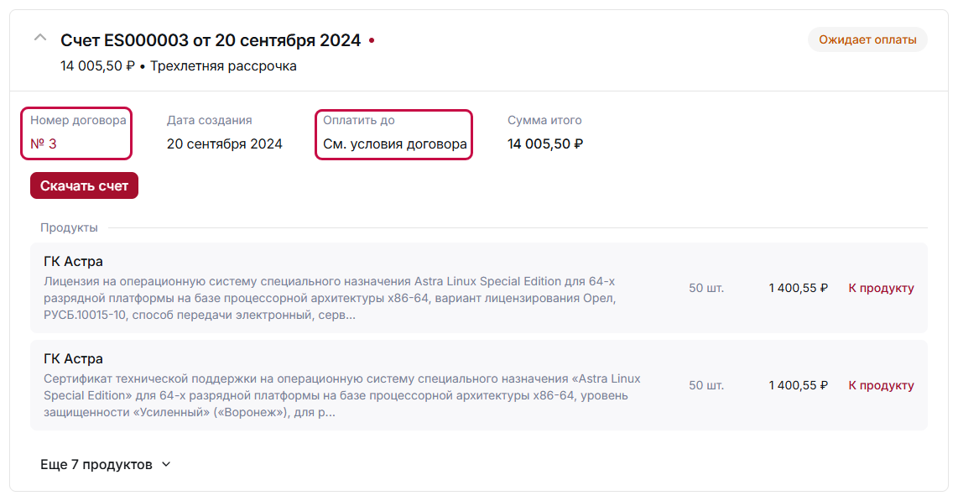Click the first "ГК Астра" license product title
The image size is (958, 501).
point(73,261)
